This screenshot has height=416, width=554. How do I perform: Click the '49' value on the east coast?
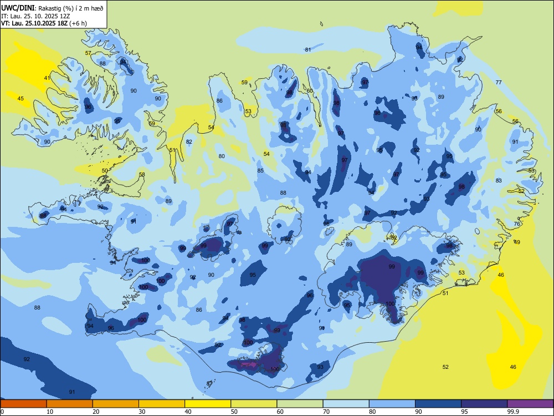(x=517, y=242)
